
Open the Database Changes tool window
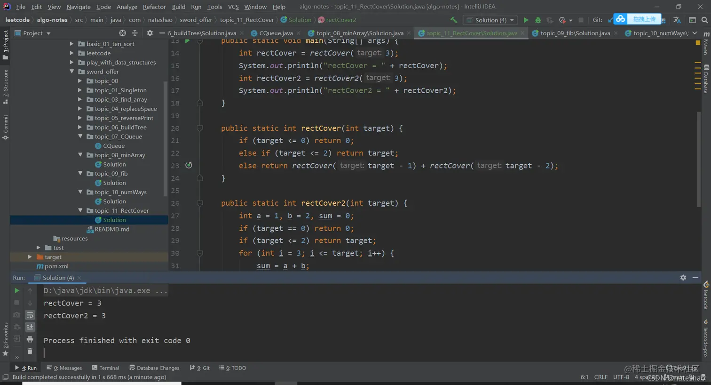pos(154,368)
